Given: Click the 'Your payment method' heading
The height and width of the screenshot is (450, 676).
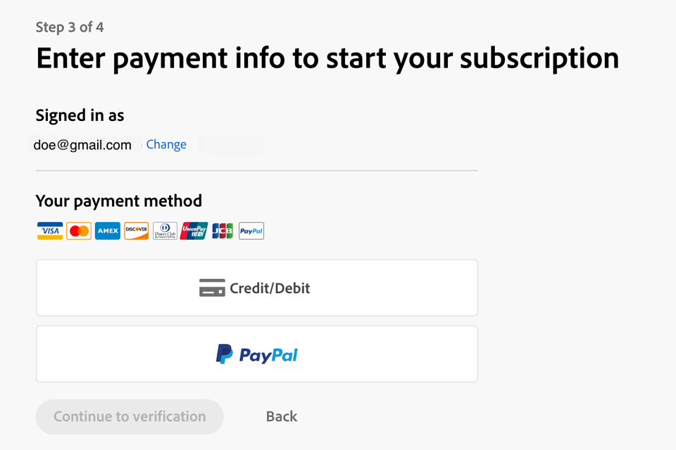Looking at the screenshot, I should (x=119, y=201).
